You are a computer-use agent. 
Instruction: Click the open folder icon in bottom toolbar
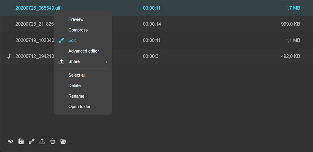point(63,141)
